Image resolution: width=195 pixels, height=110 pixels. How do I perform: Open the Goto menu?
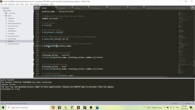point(27,4)
